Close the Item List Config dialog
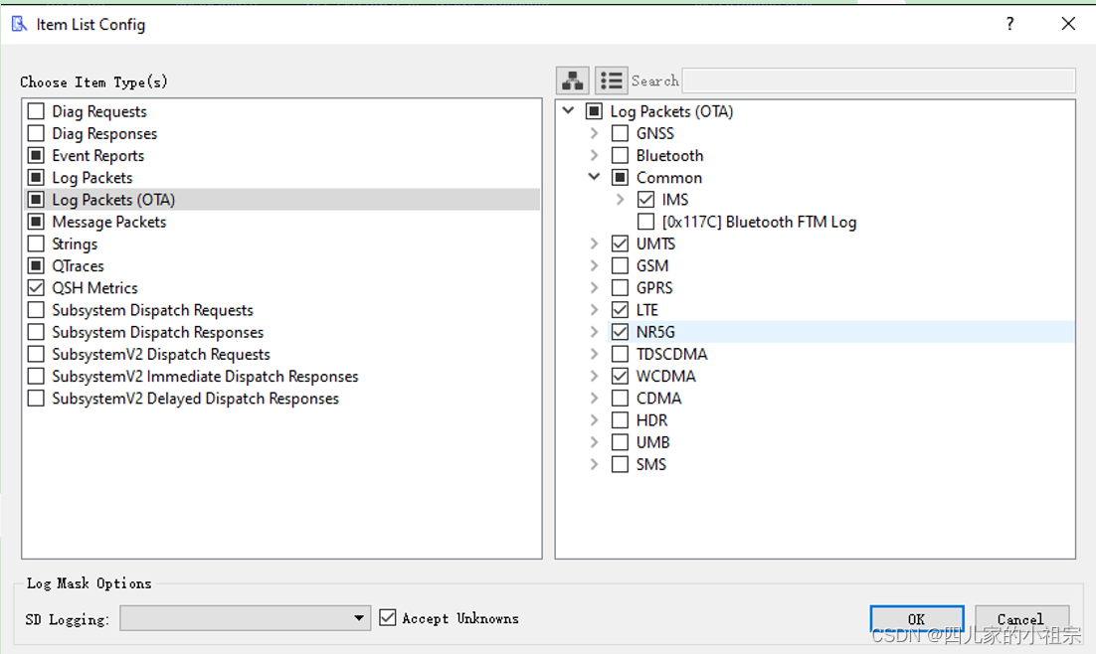1096x654 pixels. coord(1068,24)
